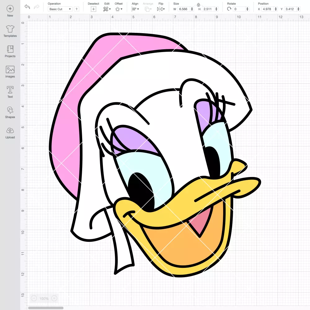Open the Projects library
Screen dimensions: 310x310
pos(10,51)
